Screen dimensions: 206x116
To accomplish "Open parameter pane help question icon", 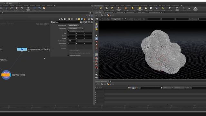I will [91, 22].
